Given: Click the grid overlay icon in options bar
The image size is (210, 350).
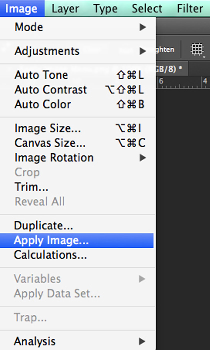Looking at the screenshot, I should [197, 50].
